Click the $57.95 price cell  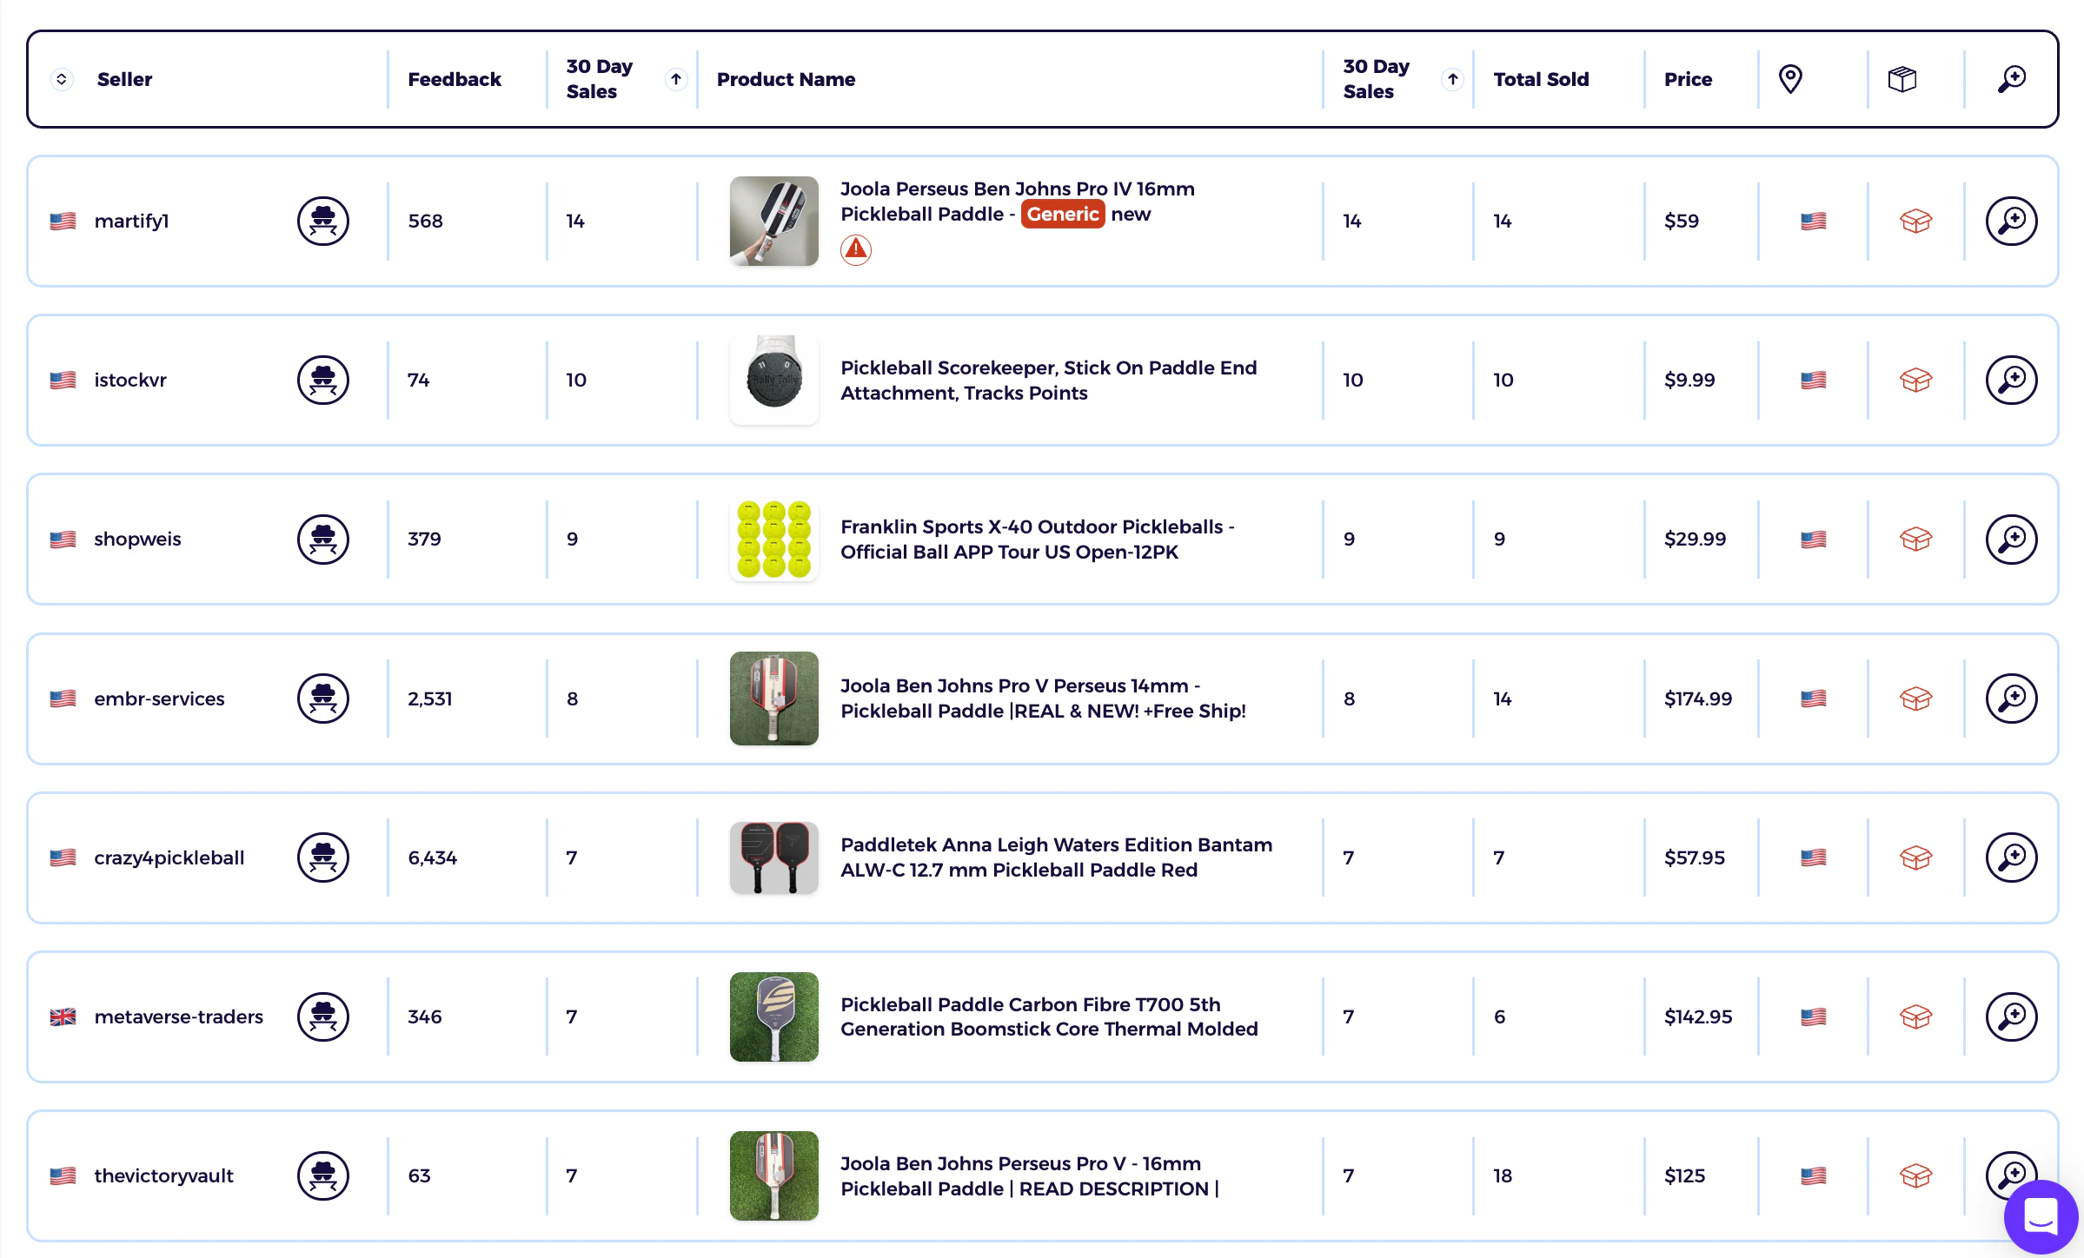[1694, 857]
